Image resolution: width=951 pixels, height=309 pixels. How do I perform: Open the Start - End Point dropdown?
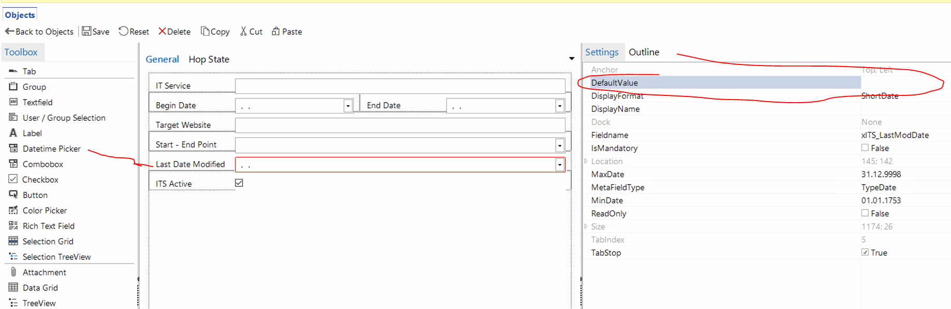point(559,145)
